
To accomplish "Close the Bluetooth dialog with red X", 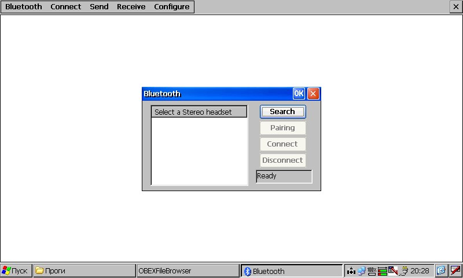I will click(313, 94).
